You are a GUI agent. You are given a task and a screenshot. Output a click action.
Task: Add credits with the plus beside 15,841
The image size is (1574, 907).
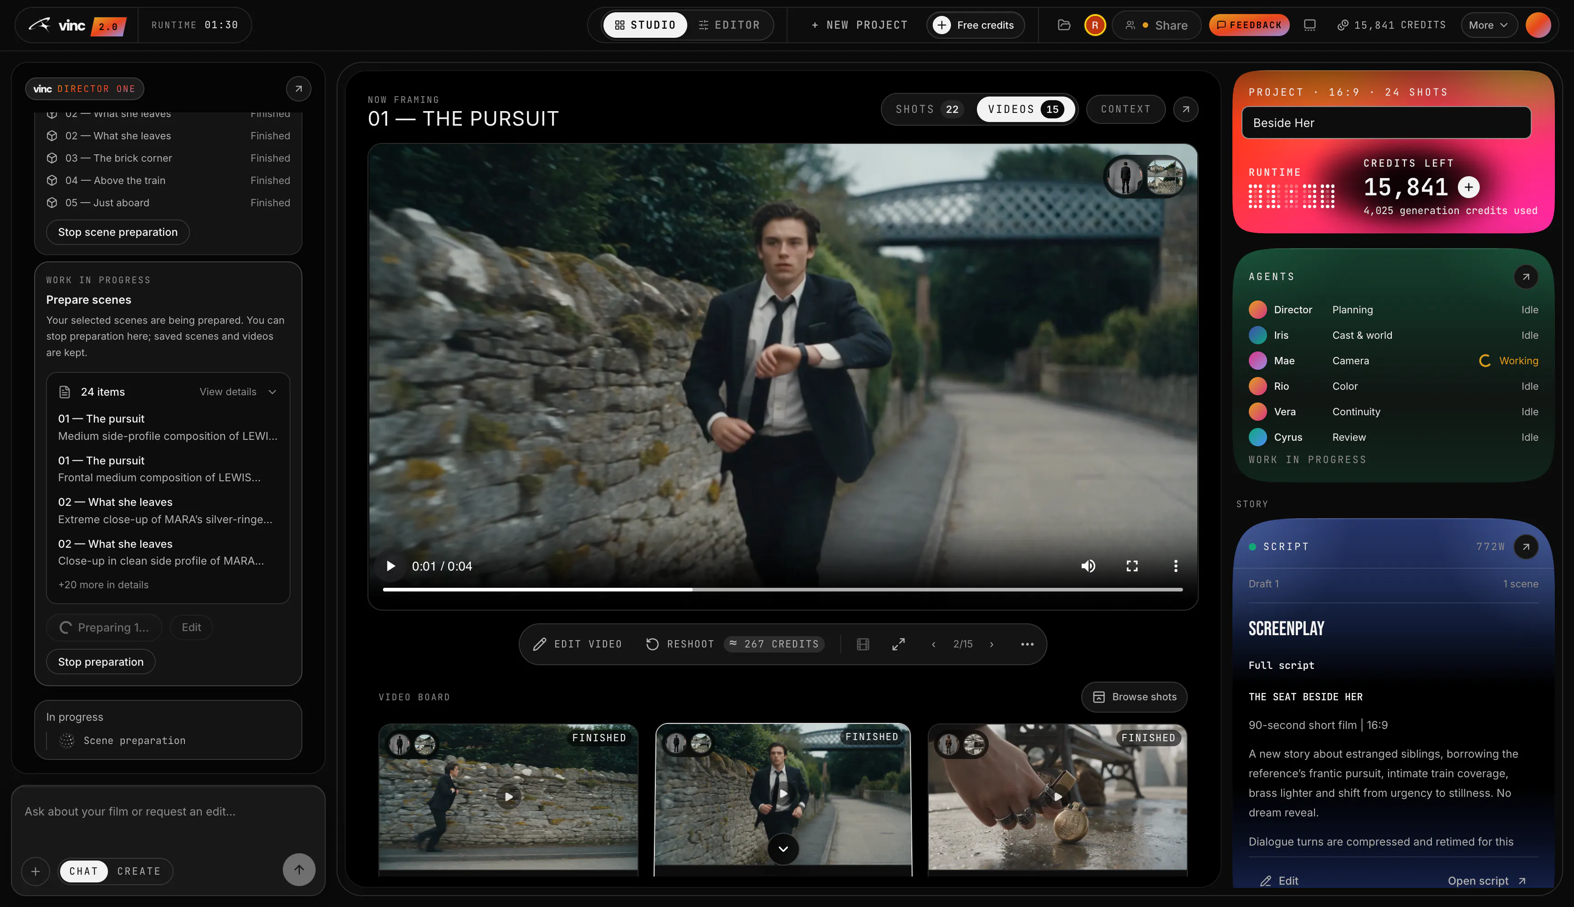pyautogui.click(x=1469, y=187)
